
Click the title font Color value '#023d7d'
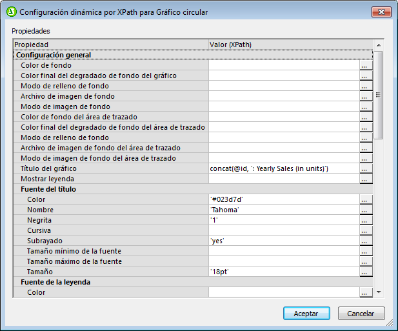tap(283, 199)
